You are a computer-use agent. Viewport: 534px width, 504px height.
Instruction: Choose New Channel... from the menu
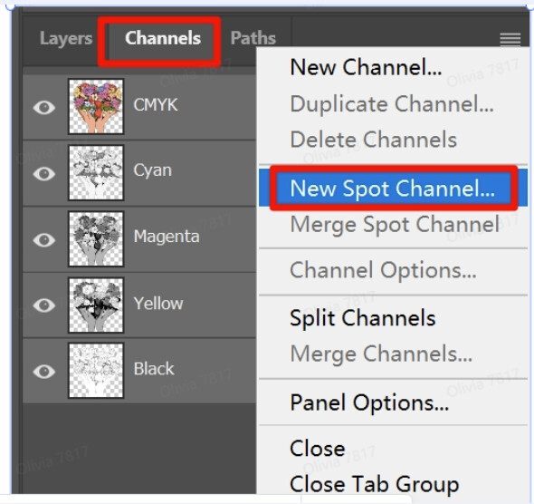pos(366,67)
